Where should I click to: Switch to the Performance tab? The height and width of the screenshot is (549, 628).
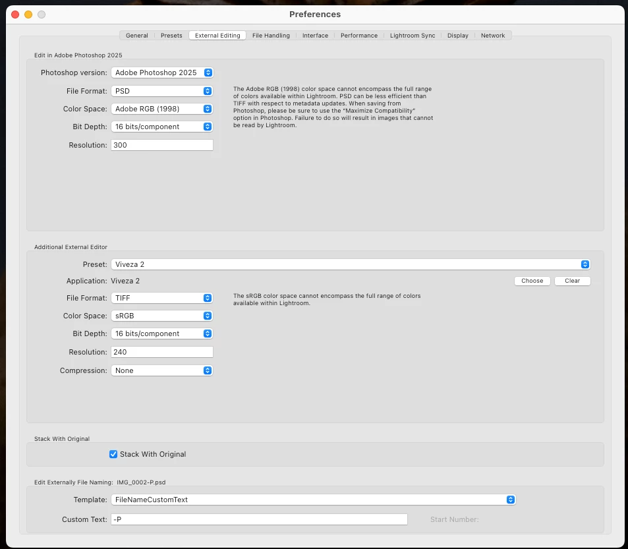click(x=359, y=35)
